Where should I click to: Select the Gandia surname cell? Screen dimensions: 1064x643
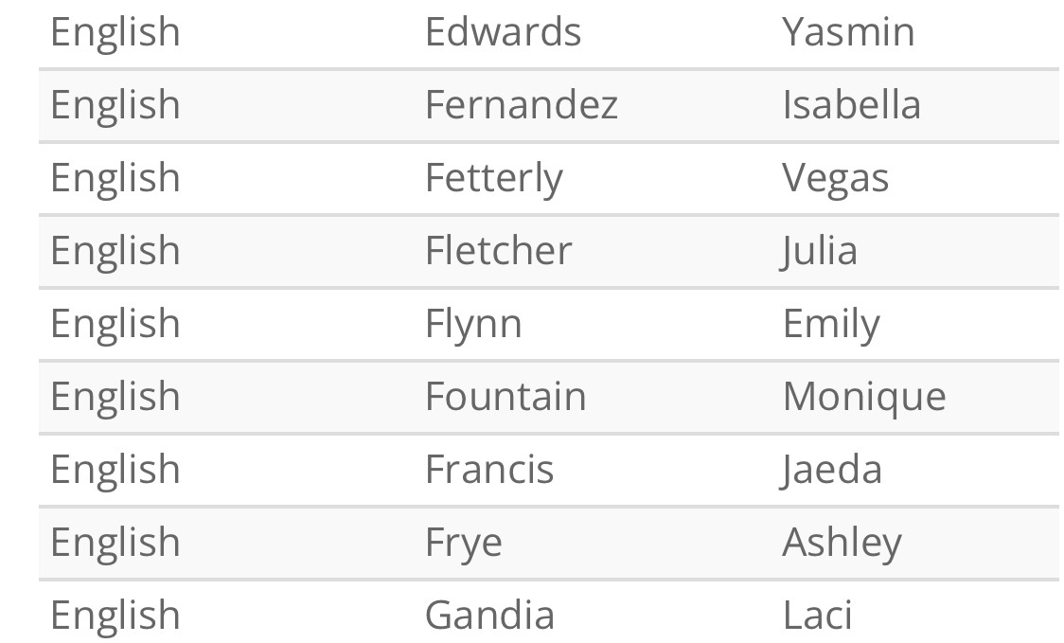[x=490, y=616]
